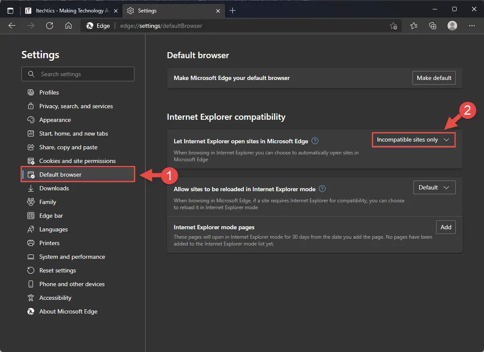
Task: Click the Printers icon in sidebar
Action: click(31, 243)
